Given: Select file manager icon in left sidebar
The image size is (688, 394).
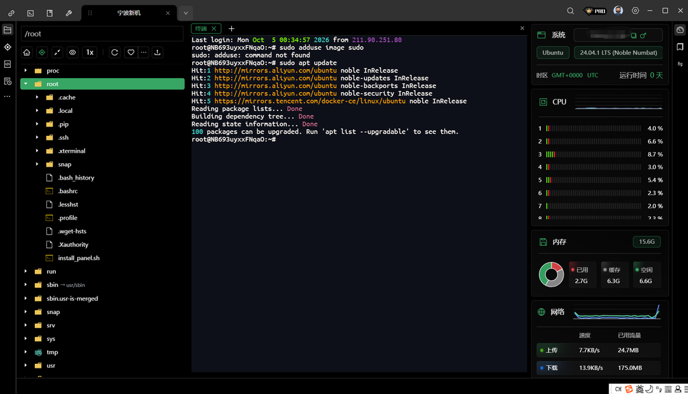Looking at the screenshot, I should tap(7, 30).
